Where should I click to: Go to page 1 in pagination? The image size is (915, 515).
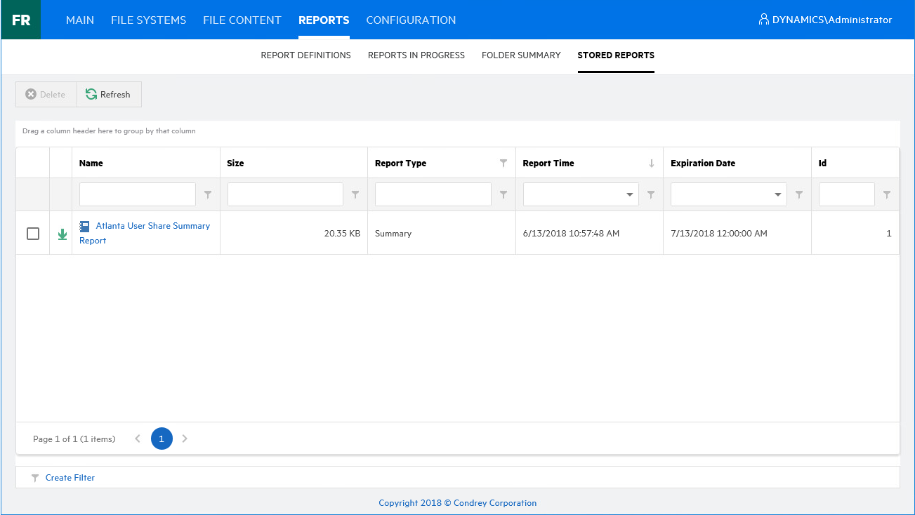click(162, 439)
